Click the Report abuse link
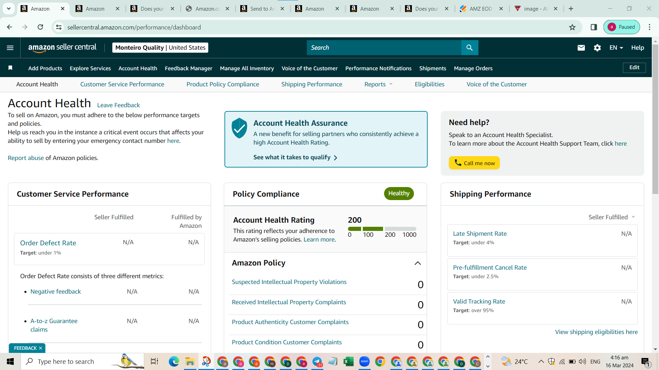Viewport: 659px width, 370px height. pyautogui.click(x=26, y=158)
